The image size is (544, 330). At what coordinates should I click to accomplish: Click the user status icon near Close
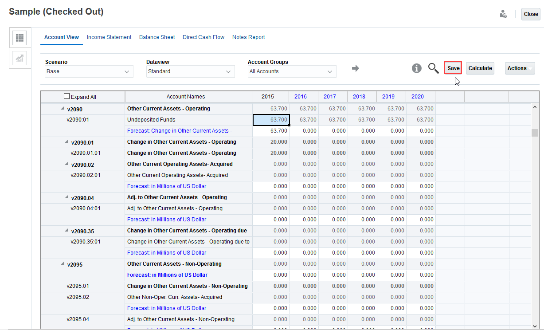click(503, 14)
